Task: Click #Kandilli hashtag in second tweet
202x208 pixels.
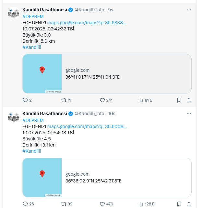Action: click(x=32, y=151)
